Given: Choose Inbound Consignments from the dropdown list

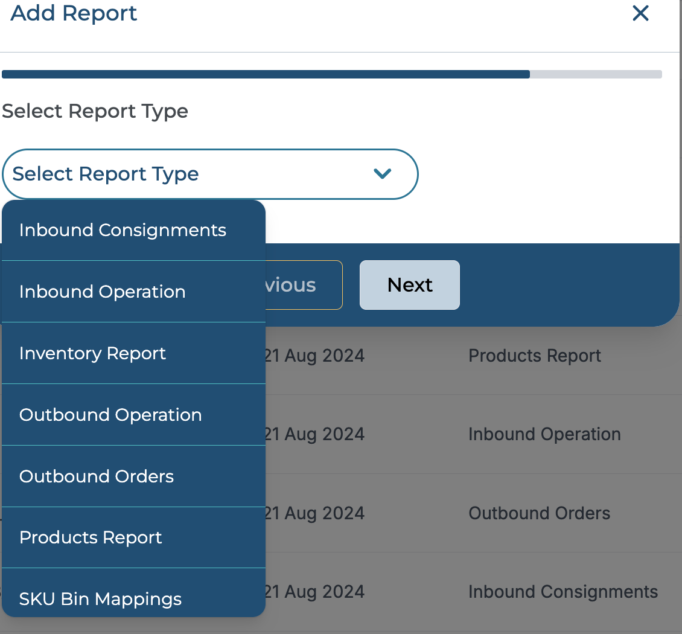Looking at the screenshot, I should tap(123, 230).
